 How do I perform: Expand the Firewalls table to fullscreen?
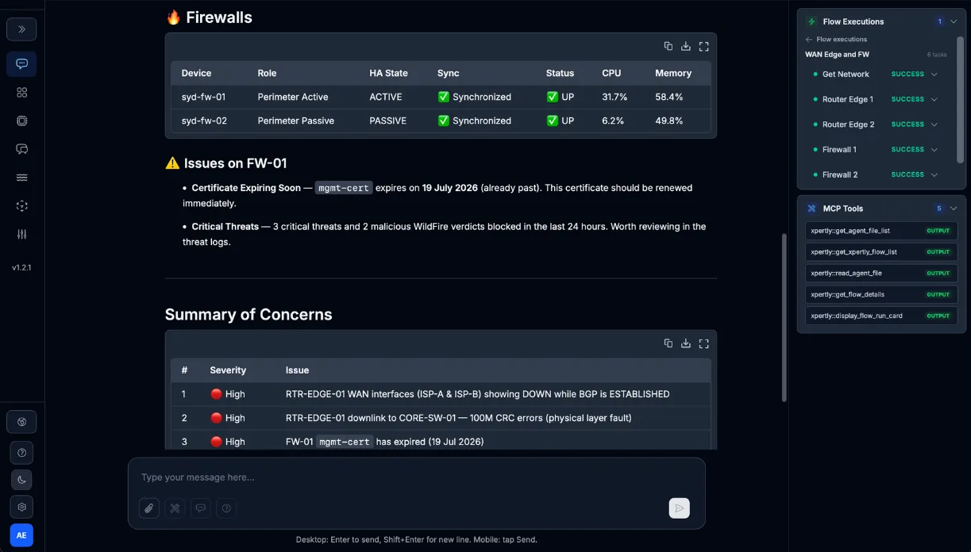tap(703, 46)
